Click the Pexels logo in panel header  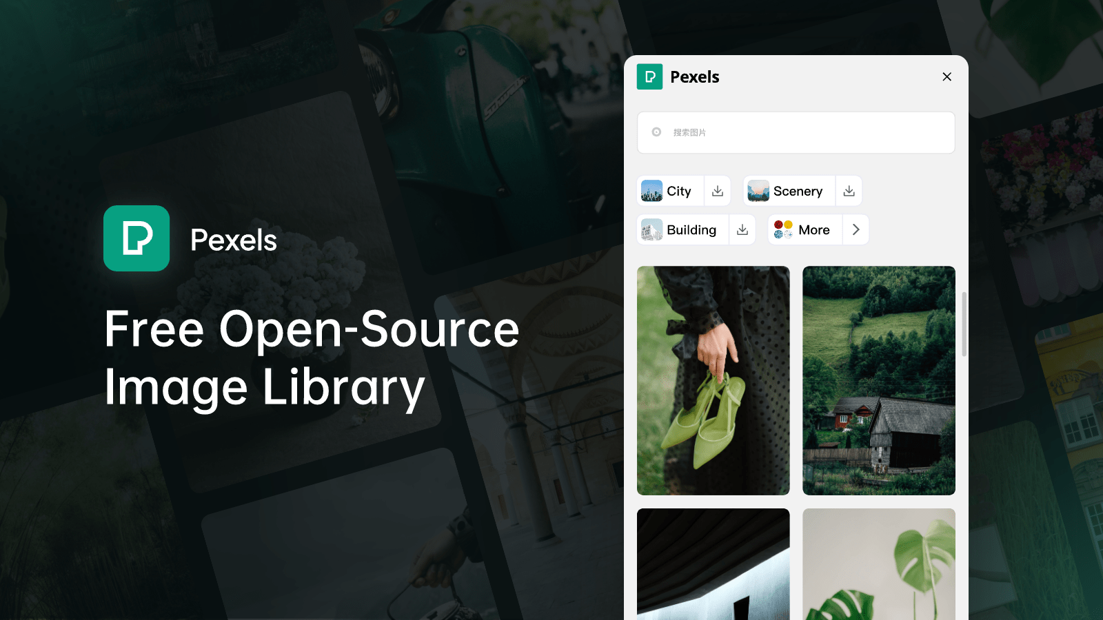[649, 76]
